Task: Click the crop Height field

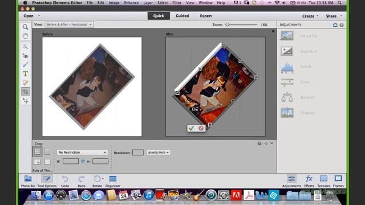Action: [100, 161]
